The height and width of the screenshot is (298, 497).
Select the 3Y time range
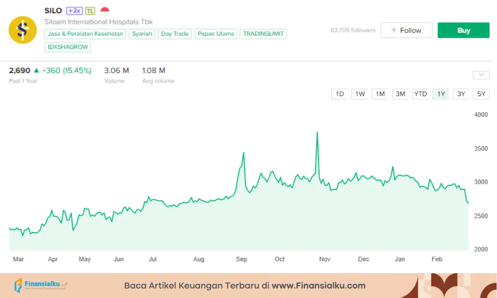pyautogui.click(x=461, y=94)
